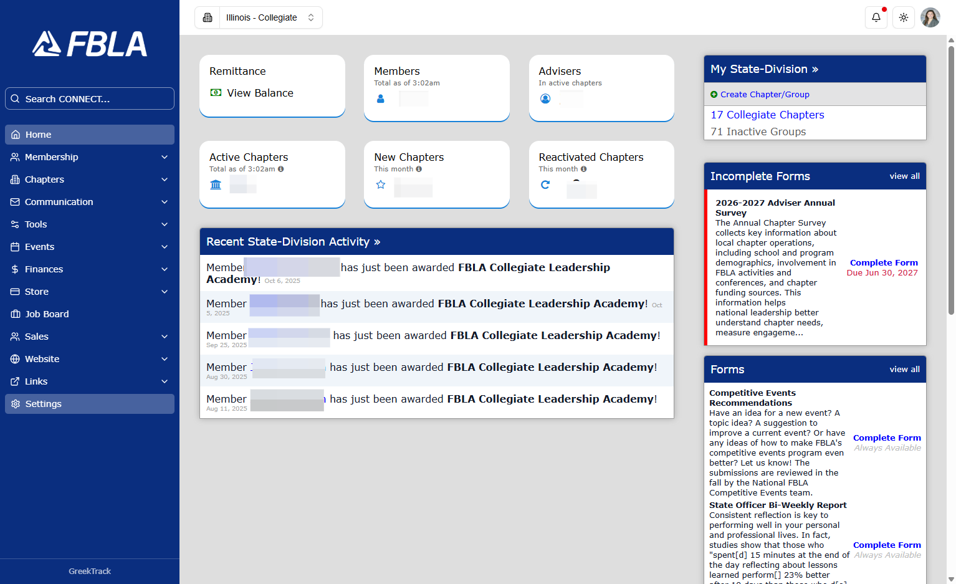Expand the Finances submenu
Image resolution: width=956 pixels, height=584 pixels.
coord(90,269)
